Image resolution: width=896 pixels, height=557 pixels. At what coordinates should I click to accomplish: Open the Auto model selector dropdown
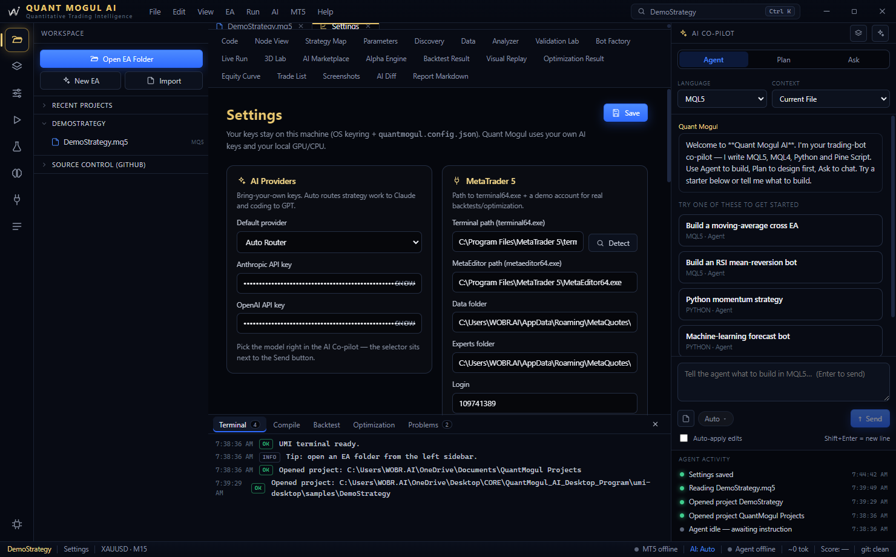[x=716, y=419]
